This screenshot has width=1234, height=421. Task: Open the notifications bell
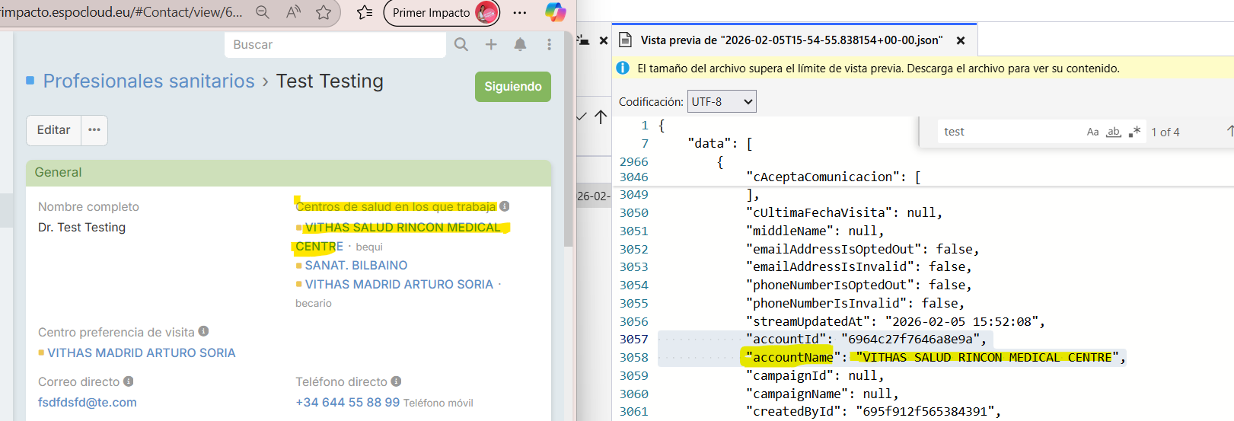pos(520,45)
